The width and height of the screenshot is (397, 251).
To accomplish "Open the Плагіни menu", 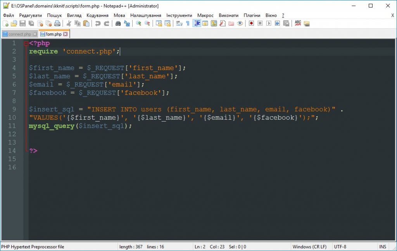I will tap(252, 15).
